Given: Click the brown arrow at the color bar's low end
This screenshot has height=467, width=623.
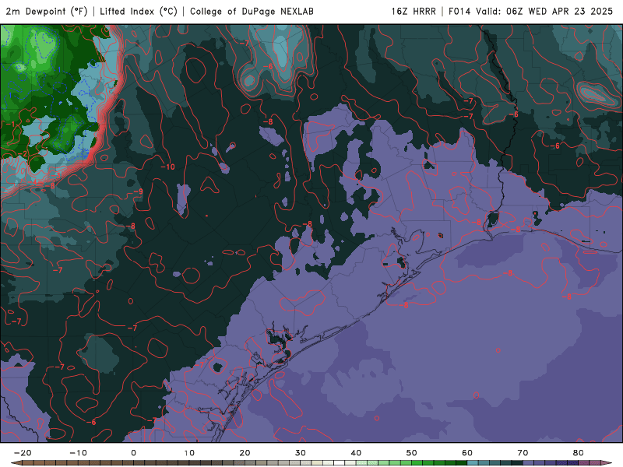Looking at the screenshot, I should [x=16, y=463].
